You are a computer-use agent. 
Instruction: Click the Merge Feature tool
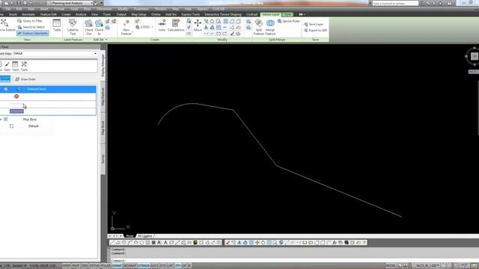click(x=270, y=27)
